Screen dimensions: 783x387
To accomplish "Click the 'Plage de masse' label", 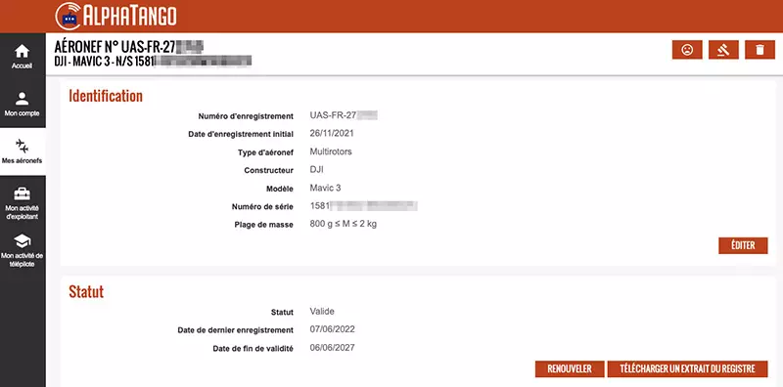I will coord(263,225).
